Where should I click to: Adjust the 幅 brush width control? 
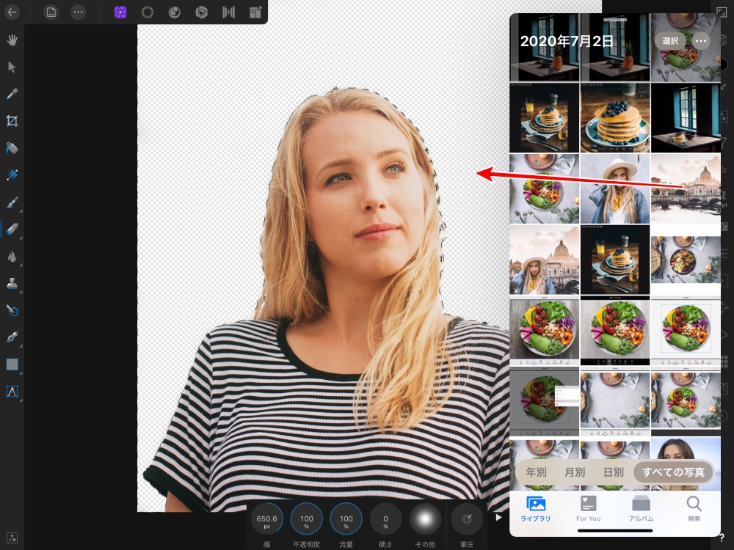click(267, 519)
